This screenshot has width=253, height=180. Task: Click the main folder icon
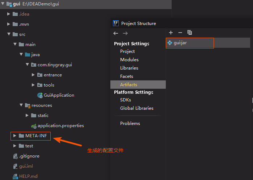(21, 45)
